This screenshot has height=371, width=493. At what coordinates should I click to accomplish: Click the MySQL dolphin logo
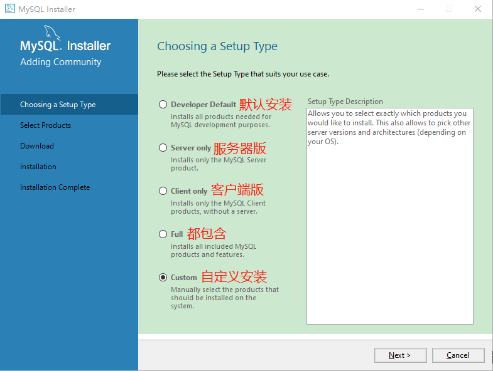tap(51, 33)
